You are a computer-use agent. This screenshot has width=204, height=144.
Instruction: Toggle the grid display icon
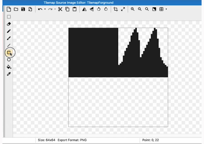(x=161, y=9)
